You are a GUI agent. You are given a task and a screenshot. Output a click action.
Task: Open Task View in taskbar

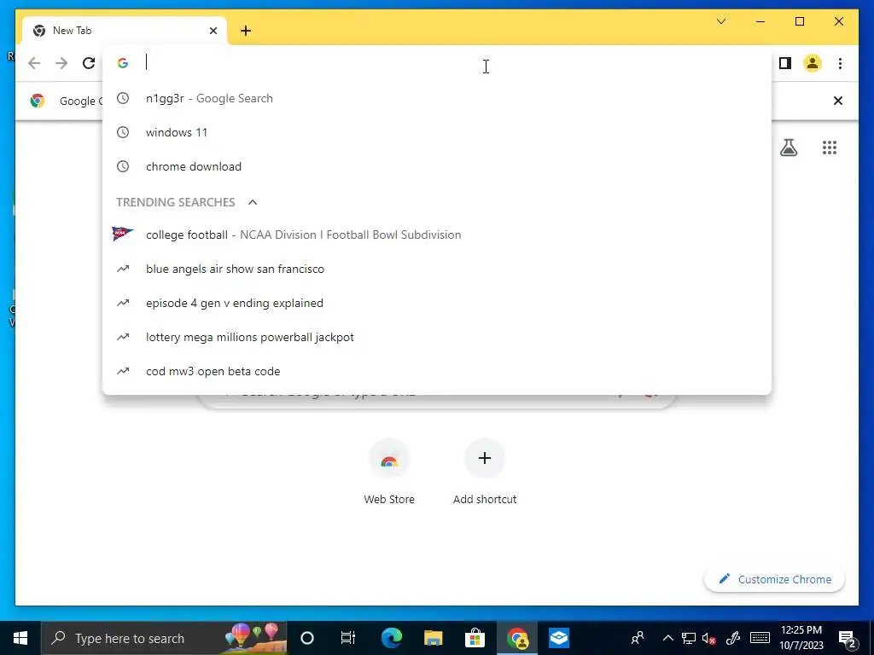coord(348,638)
